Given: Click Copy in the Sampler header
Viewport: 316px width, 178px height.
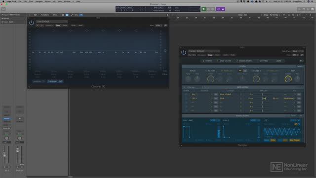Looking at the screenshot, I should coord(210,55).
